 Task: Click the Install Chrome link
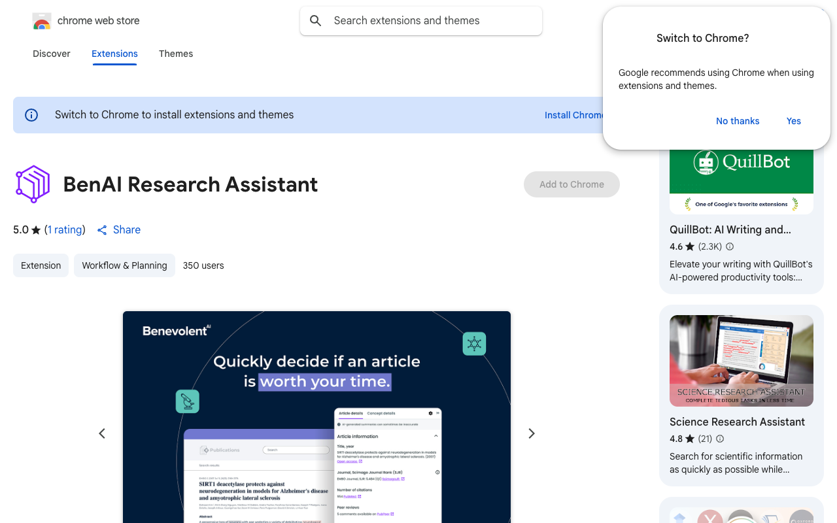pos(574,115)
